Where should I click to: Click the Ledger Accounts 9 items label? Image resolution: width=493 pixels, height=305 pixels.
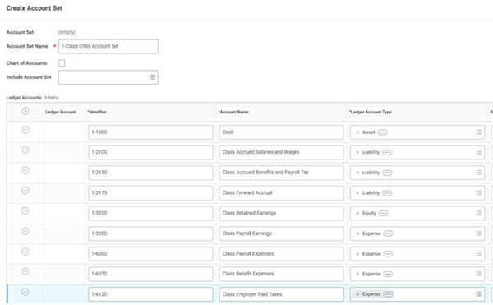coord(32,98)
